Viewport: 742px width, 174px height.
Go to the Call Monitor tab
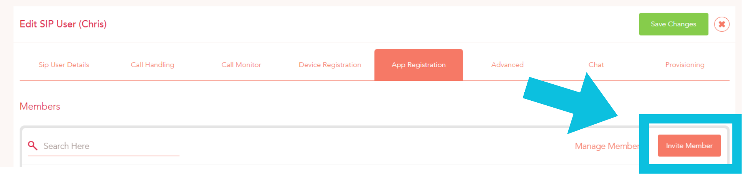pos(241,65)
